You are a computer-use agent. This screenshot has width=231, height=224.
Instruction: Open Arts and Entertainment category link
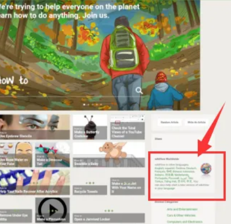pos(182,209)
